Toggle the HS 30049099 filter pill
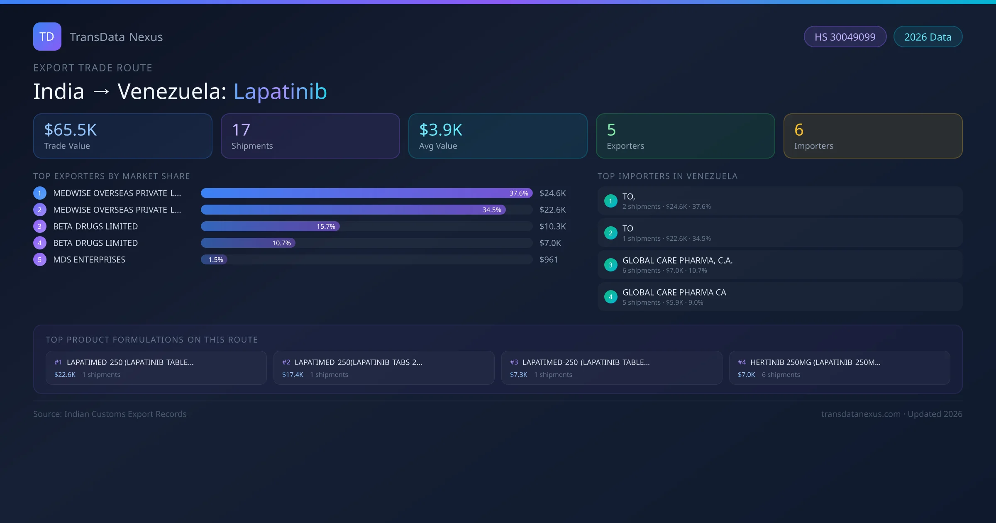This screenshot has width=996, height=523. (845, 37)
